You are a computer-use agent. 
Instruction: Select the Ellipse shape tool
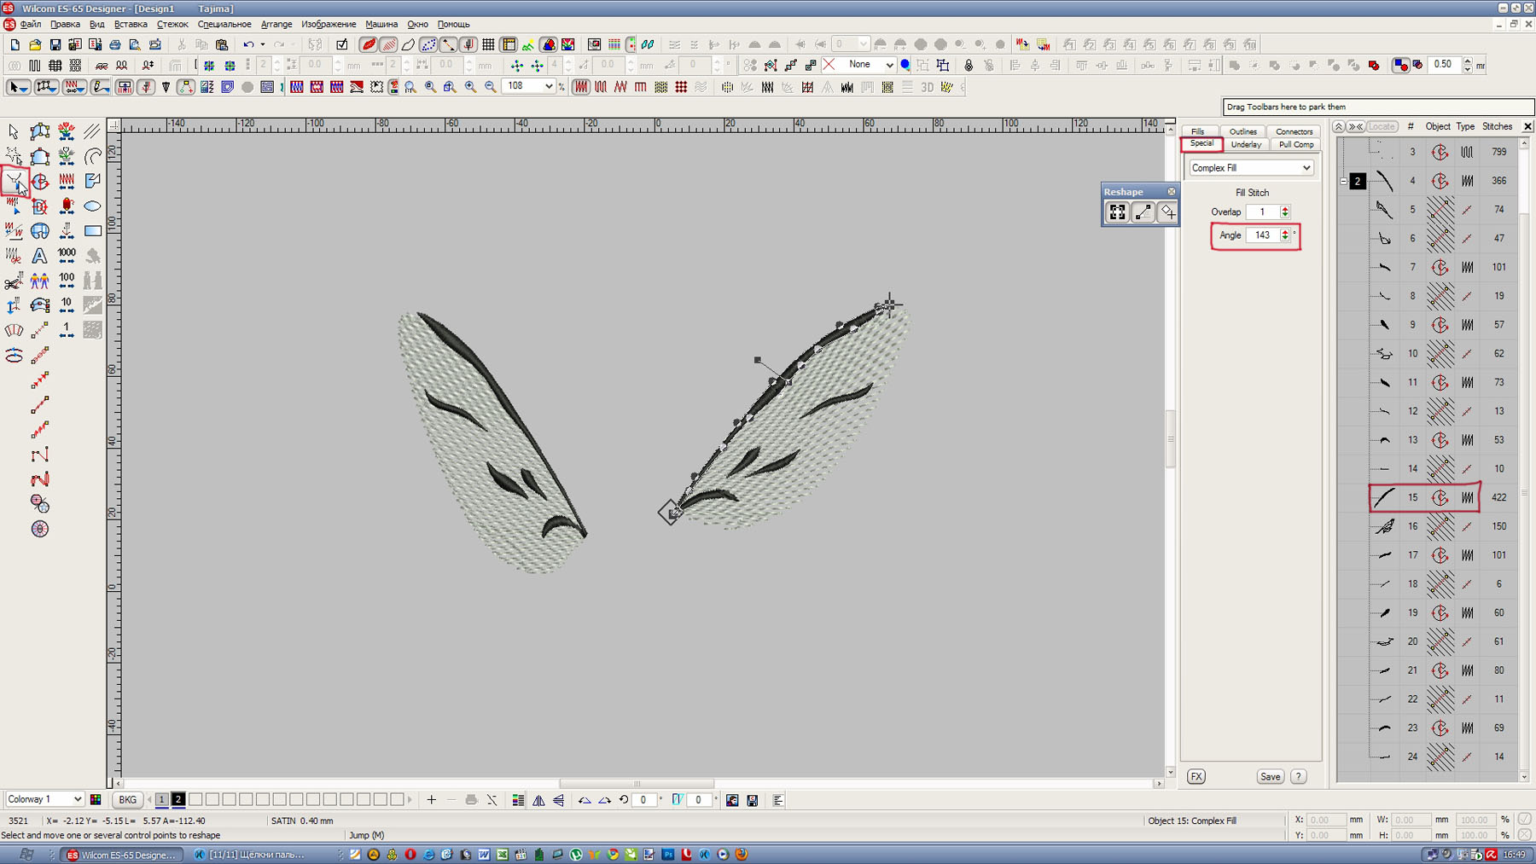pyautogui.click(x=92, y=206)
